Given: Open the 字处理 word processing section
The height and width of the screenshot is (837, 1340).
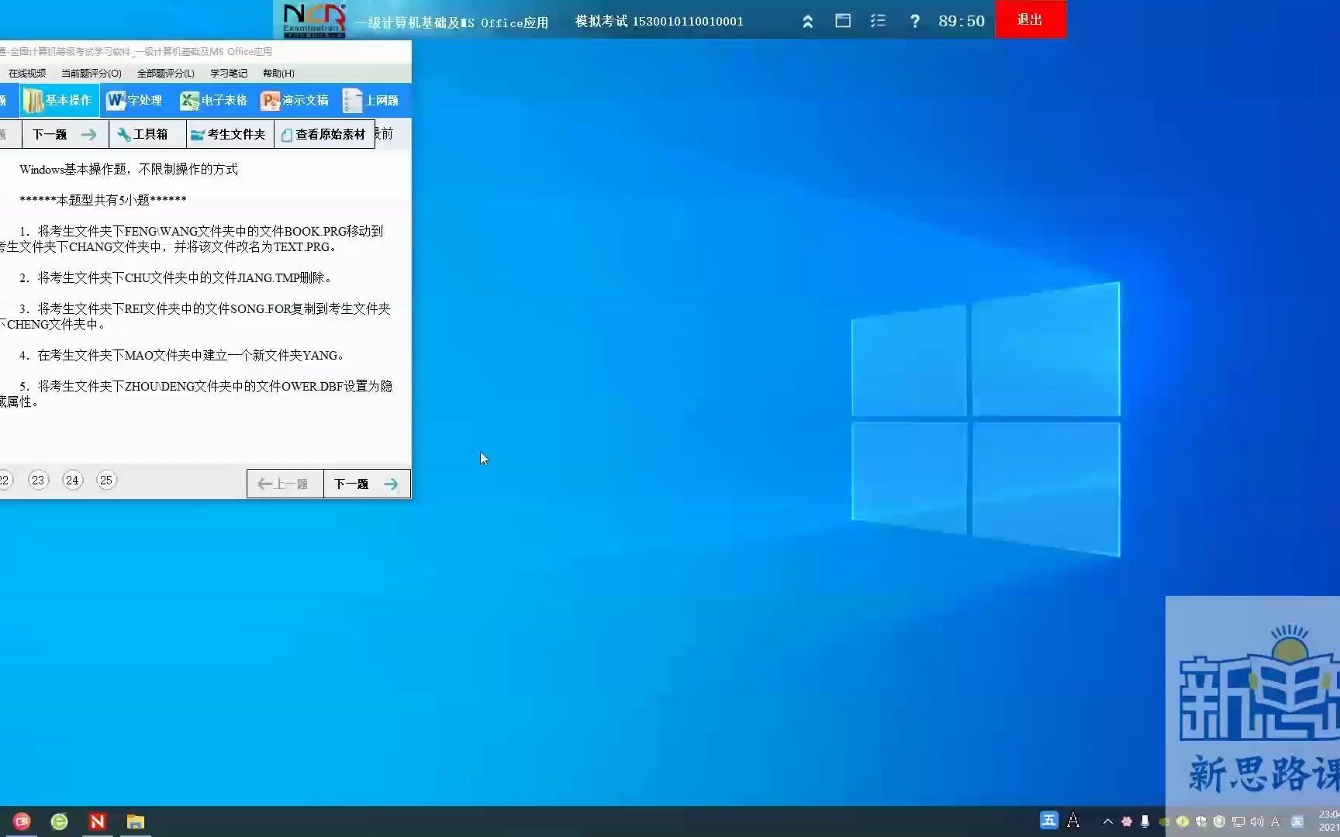Looking at the screenshot, I should click(133, 100).
